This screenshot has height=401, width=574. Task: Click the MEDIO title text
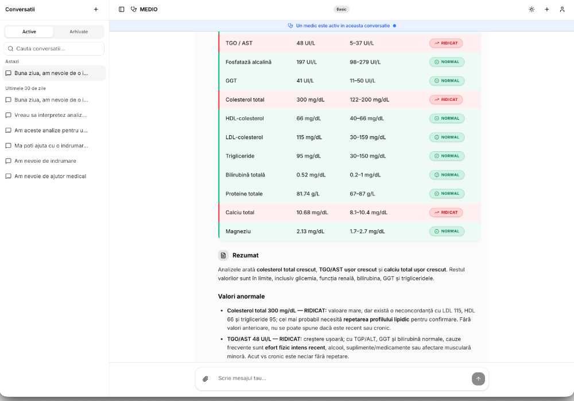(x=149, y=10)
